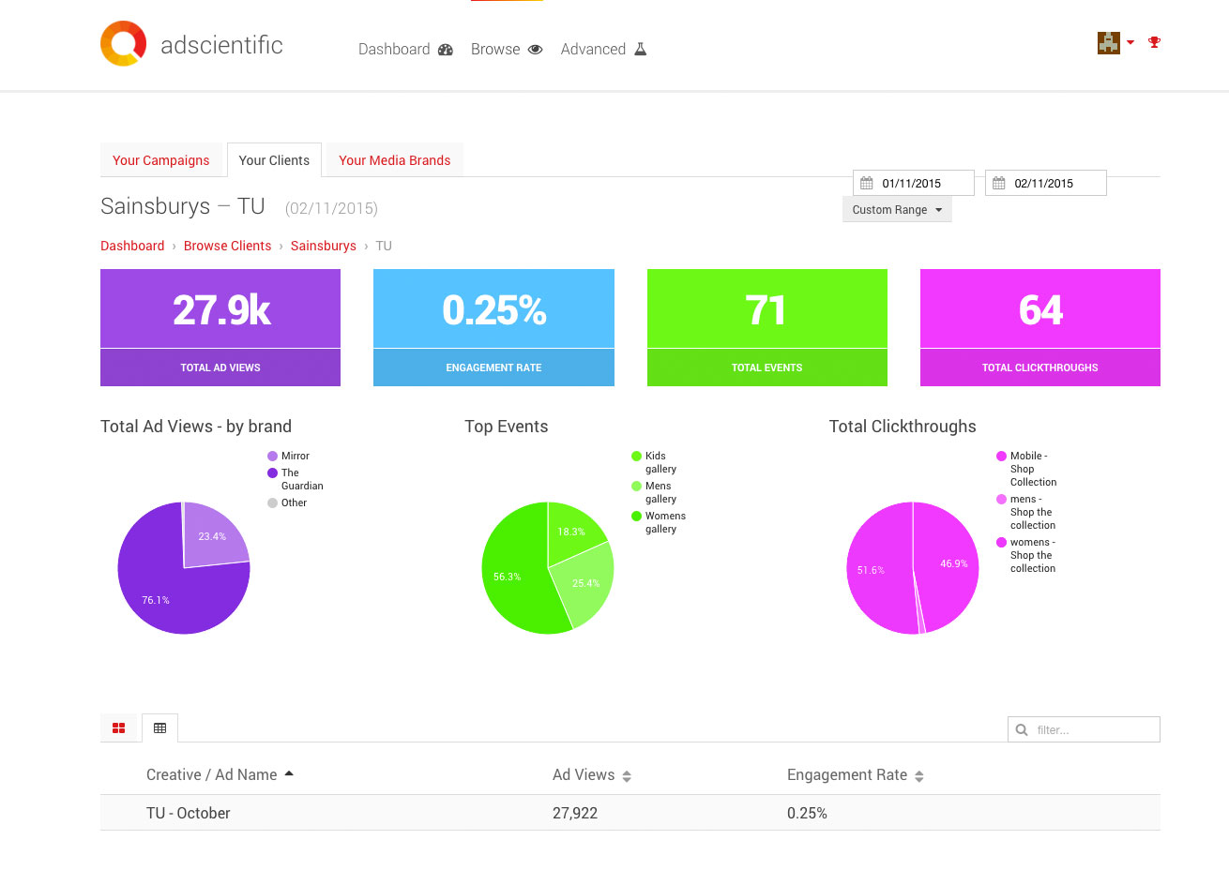Open the Dashboard nav item
This screenshot has width=1229, height=870.
click(x=405, y=49)
